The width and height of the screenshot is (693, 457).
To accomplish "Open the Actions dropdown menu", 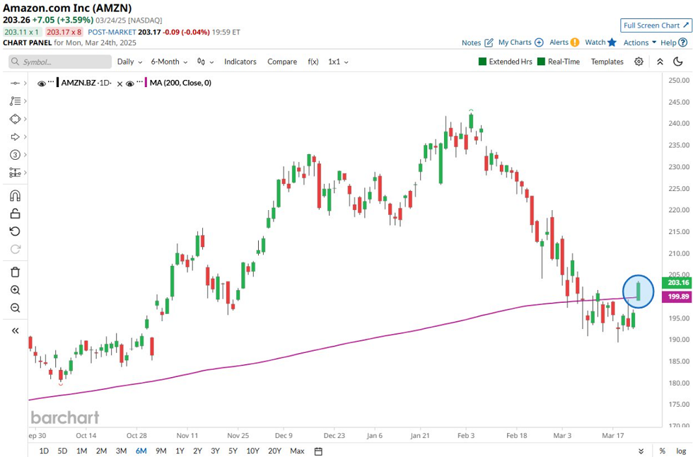I will tap(640, 42).
